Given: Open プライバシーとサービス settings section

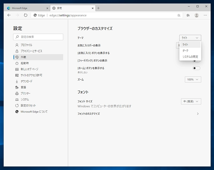Looking at the screenshot, I should 38,51.
